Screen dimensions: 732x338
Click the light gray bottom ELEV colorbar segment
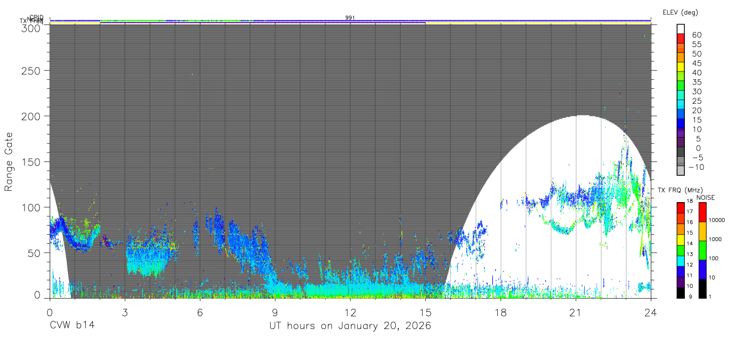pyautogui.click(x=681, y=172)
